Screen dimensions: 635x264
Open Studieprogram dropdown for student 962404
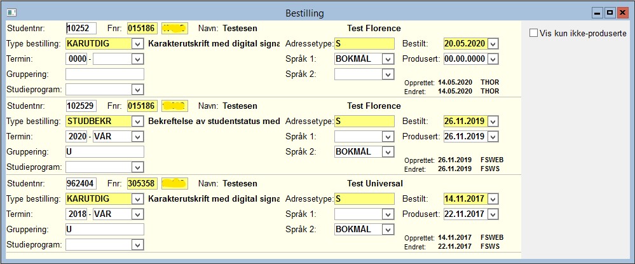pos(138,245)
